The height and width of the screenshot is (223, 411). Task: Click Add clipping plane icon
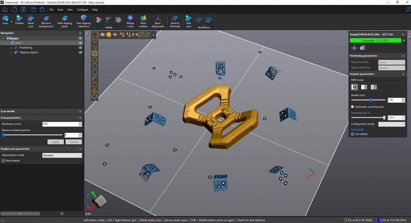coord(65,19)
